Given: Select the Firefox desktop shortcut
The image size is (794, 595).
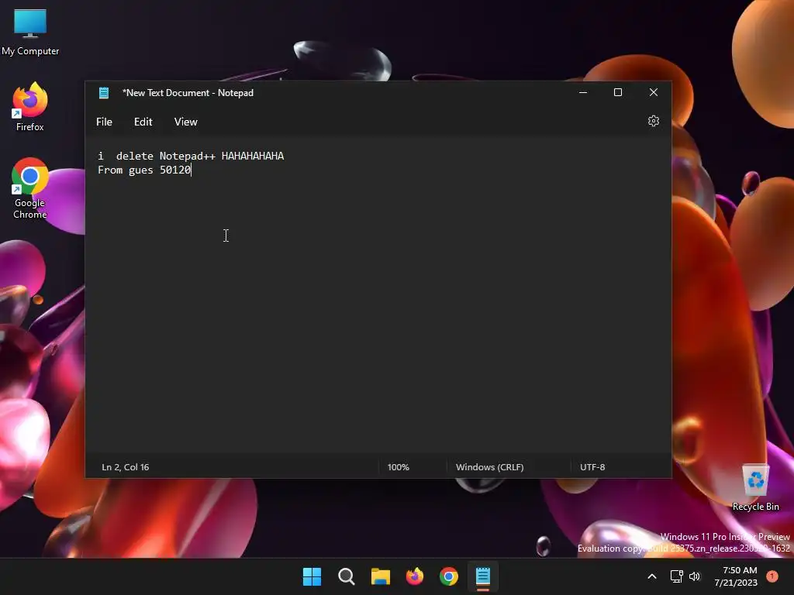Looking at the screenshot, I should [x=30, y=107].
